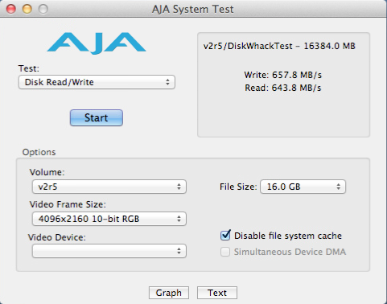Change the File Size dropdown from 16.0 GB
Viewport: 387px width, 304px height.
tap(303, 187)
